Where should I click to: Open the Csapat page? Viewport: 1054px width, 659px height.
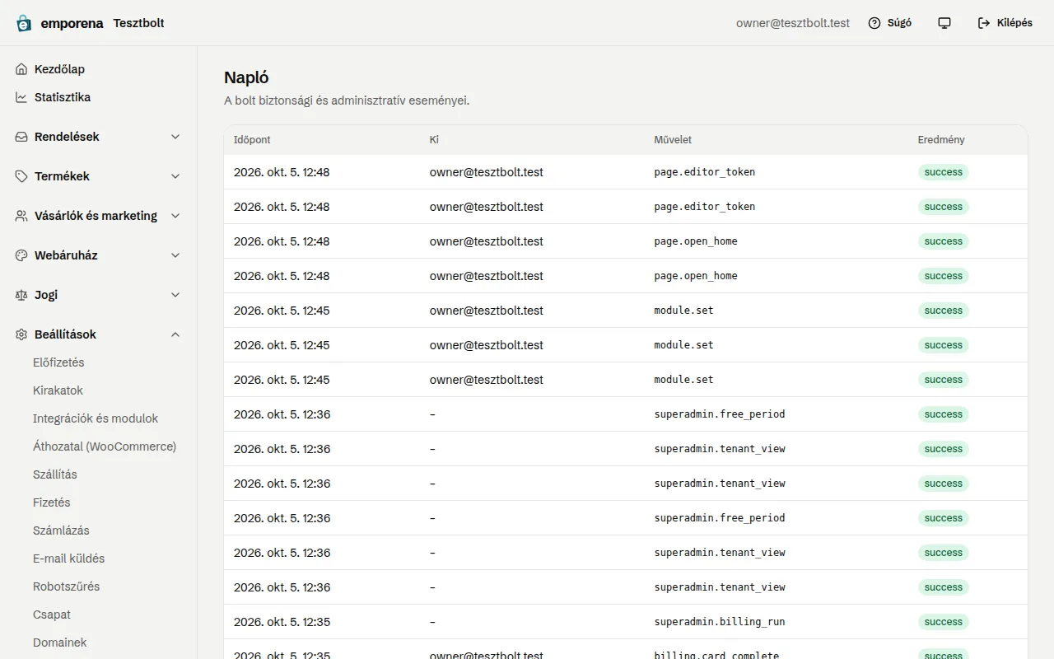[52, 615]
